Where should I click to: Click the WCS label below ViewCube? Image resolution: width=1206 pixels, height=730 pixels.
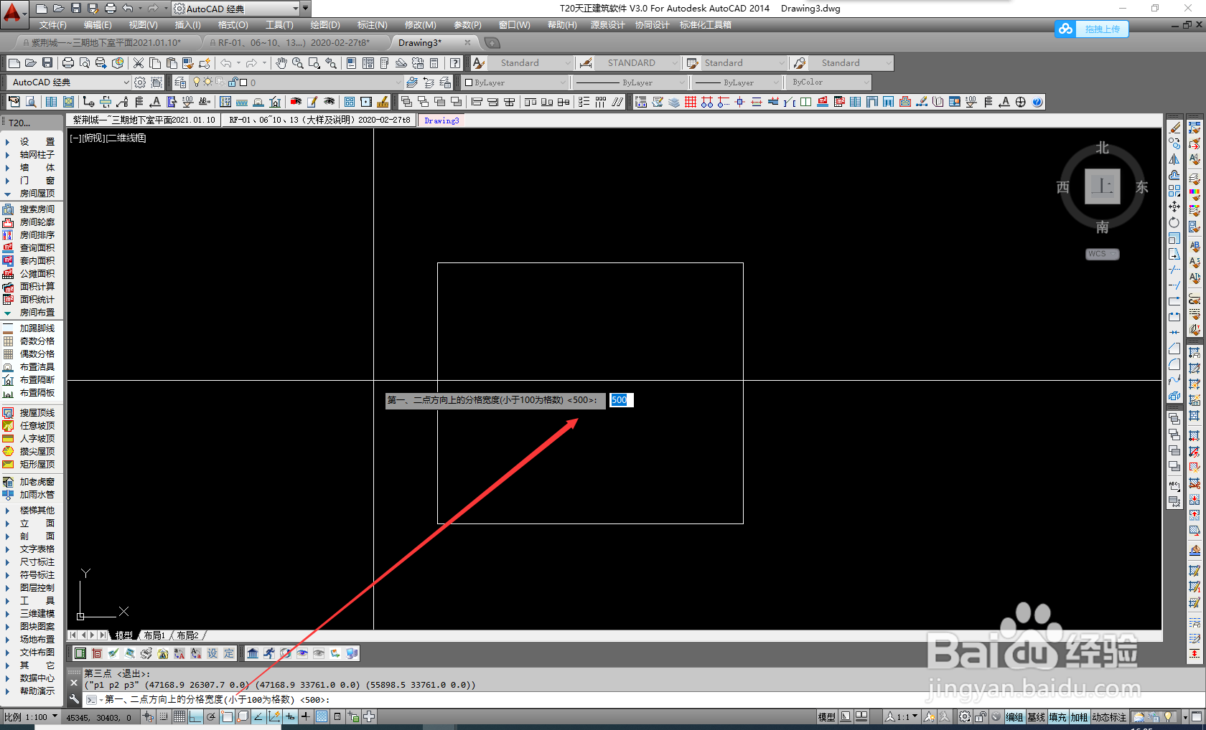coord(1102,254)
